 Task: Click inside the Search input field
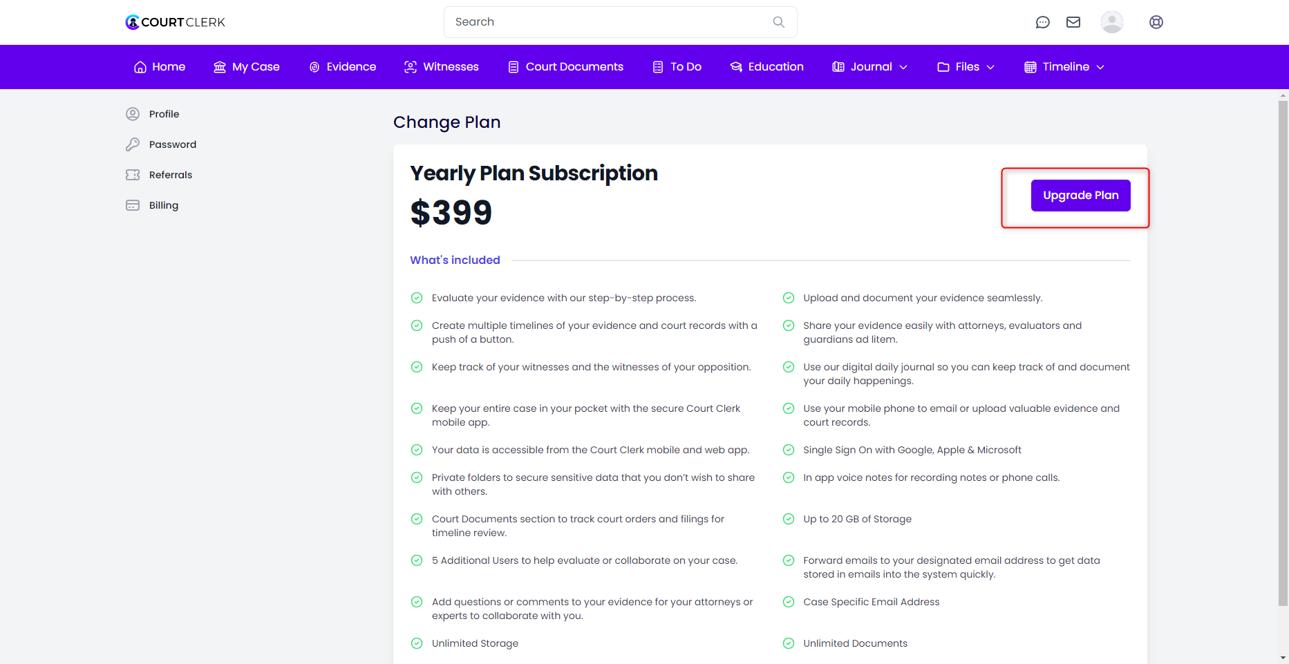click(620, 22)
